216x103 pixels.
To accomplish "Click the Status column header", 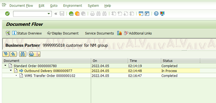I will point(181,61).
